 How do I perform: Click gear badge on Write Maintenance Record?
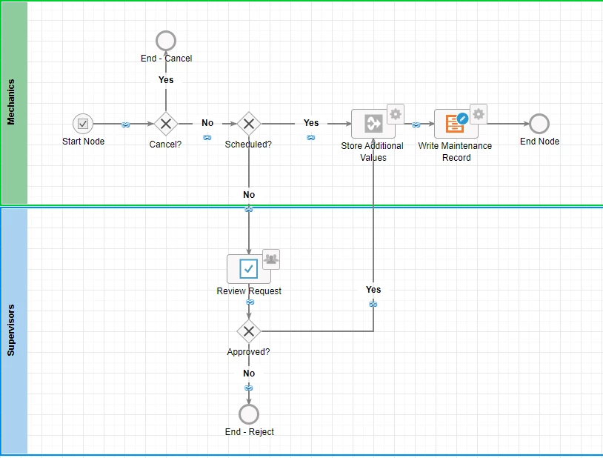479,114
